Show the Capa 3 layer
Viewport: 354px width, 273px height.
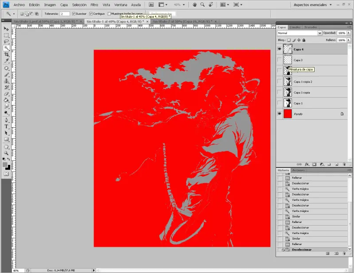[280, 60]
